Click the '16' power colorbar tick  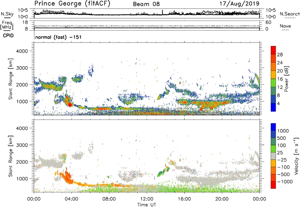point(280,79)
